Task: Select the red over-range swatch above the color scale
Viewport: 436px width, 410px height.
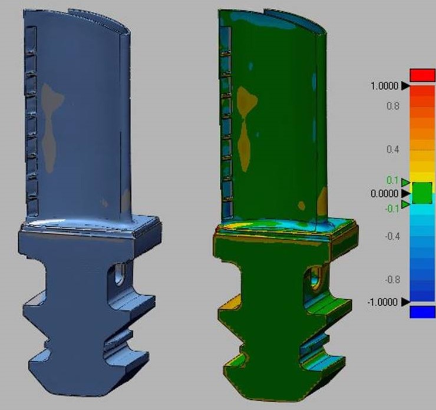Action: (422, 75)
